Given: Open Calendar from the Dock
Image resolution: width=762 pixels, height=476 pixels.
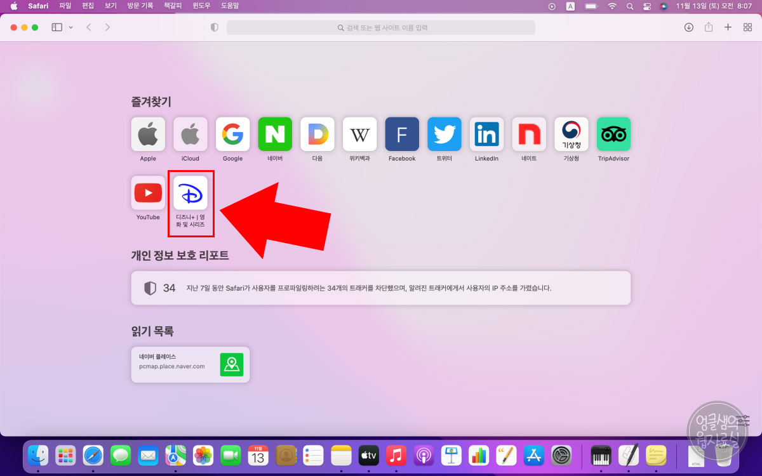Looking at the screenshot, I should tap(258, 455).
